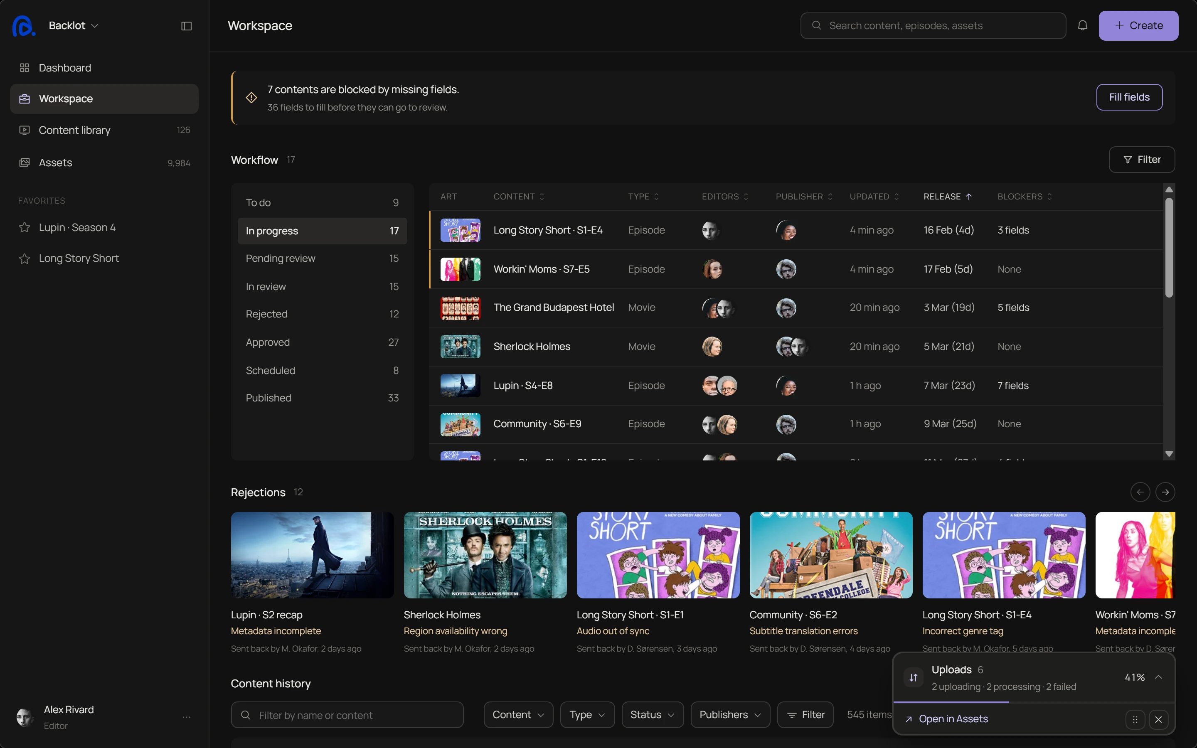Collapse the Uploads panel chevron
Image resolution: width=1197 pixels, height=748 pixels.
coord(1158,677)
